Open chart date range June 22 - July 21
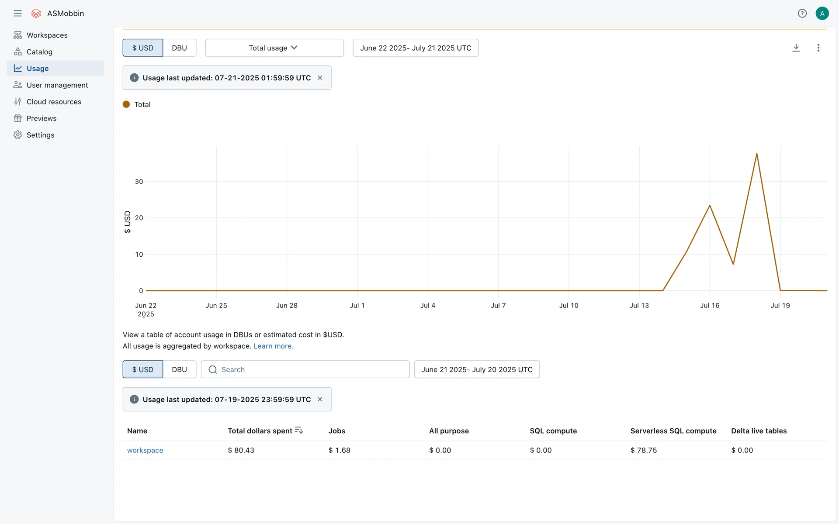Image resolution: width=839 pixels, height=524 pixels. pyautogui.click(x=415, y=48)
